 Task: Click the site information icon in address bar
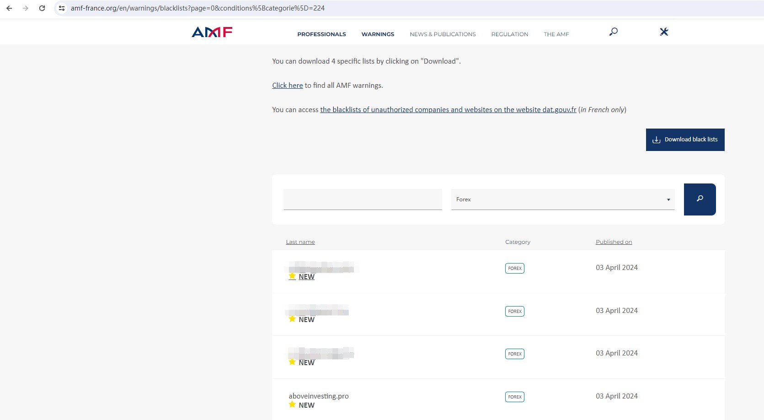tap(62, 8)
